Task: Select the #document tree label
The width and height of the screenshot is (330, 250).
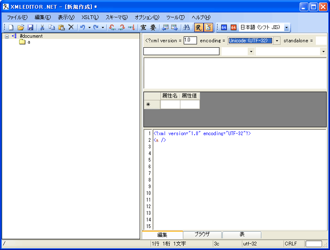Action: coord(31,36)
